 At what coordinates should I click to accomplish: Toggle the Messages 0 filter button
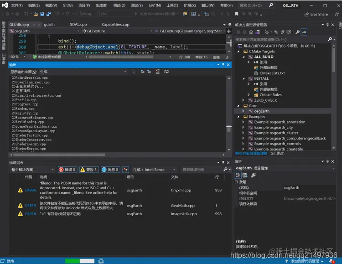(x=110, y=170)
